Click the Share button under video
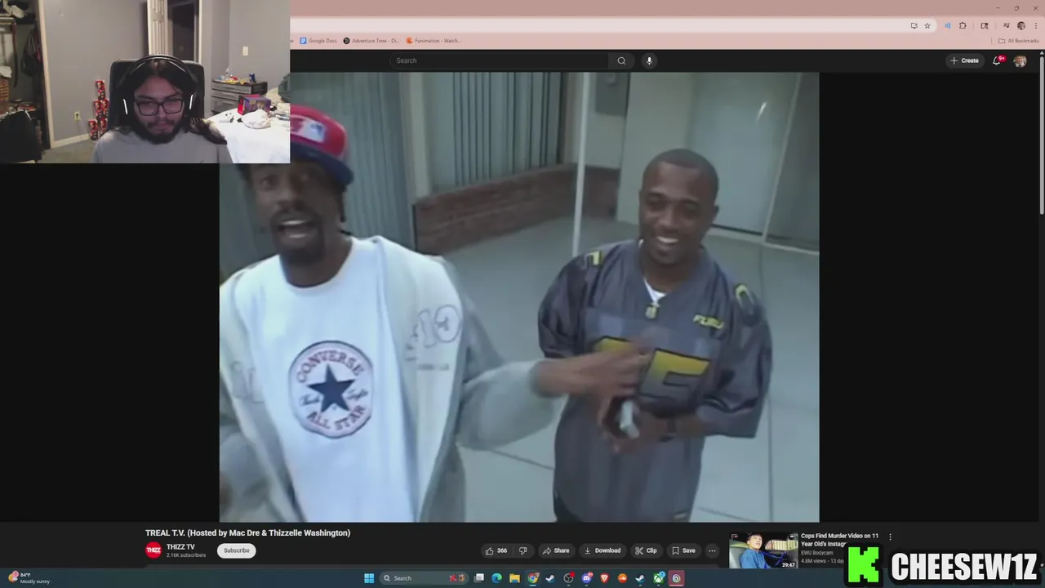 (556, 550)
